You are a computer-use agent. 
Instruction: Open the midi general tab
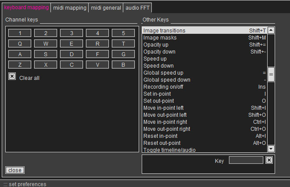(106, 8)
